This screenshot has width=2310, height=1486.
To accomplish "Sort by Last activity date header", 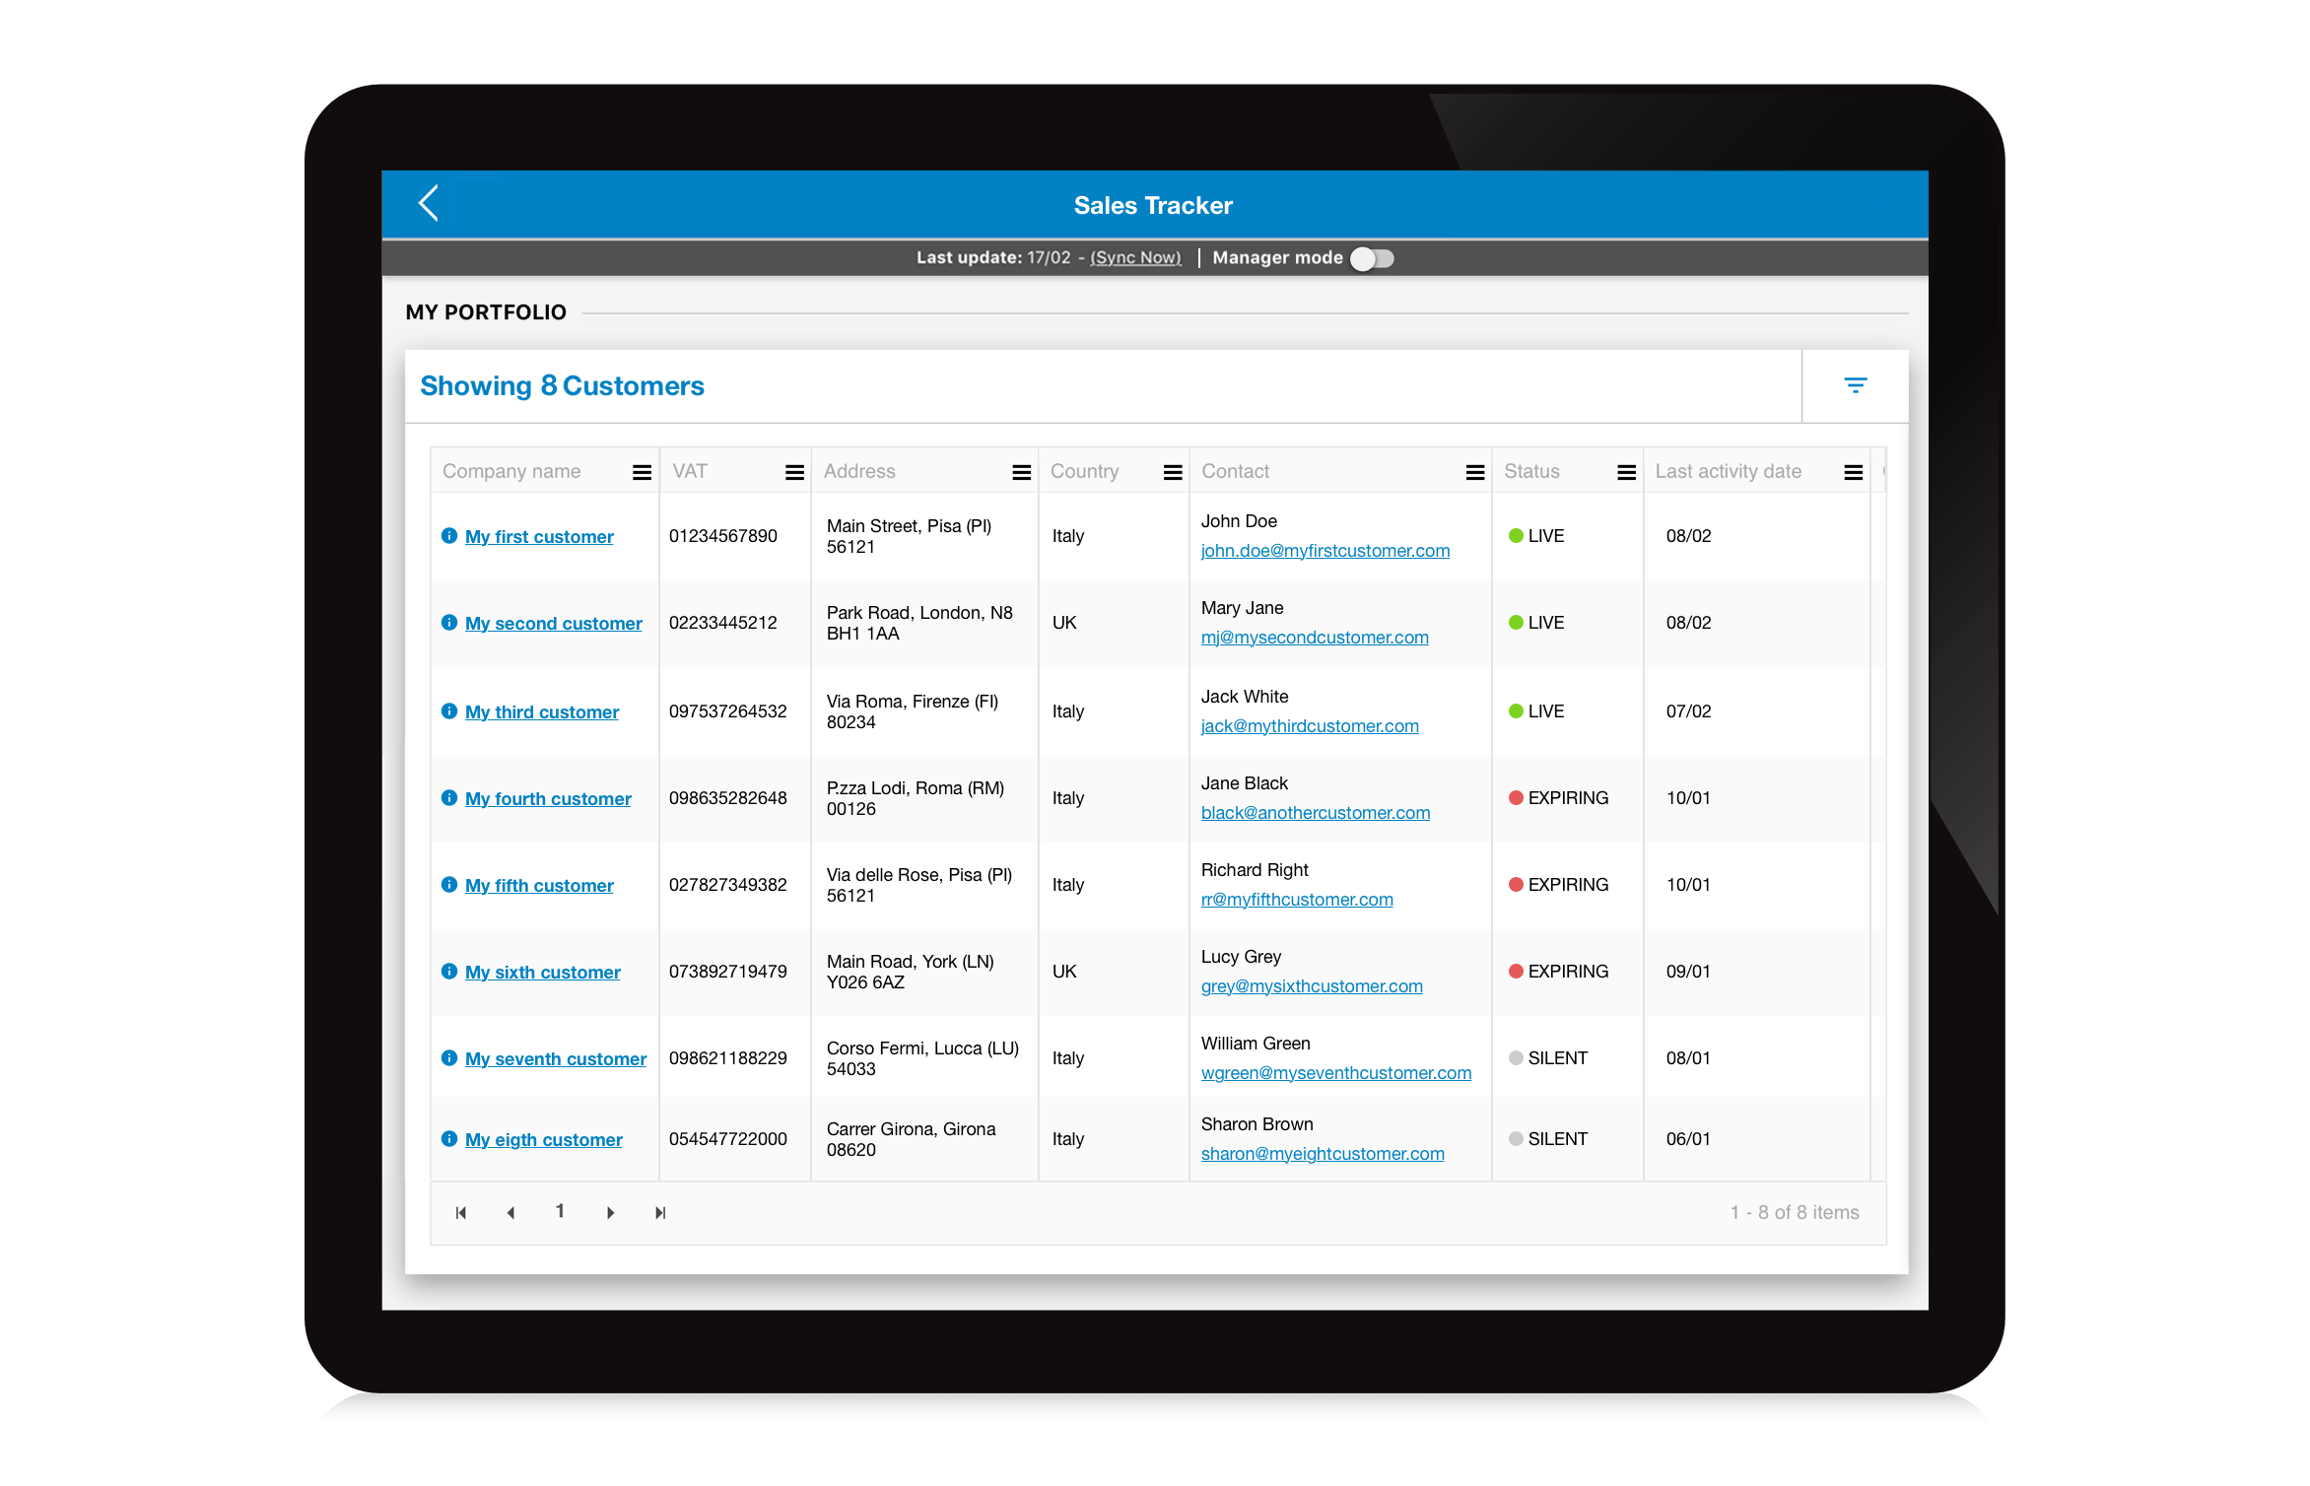I will click(1728, 471).
